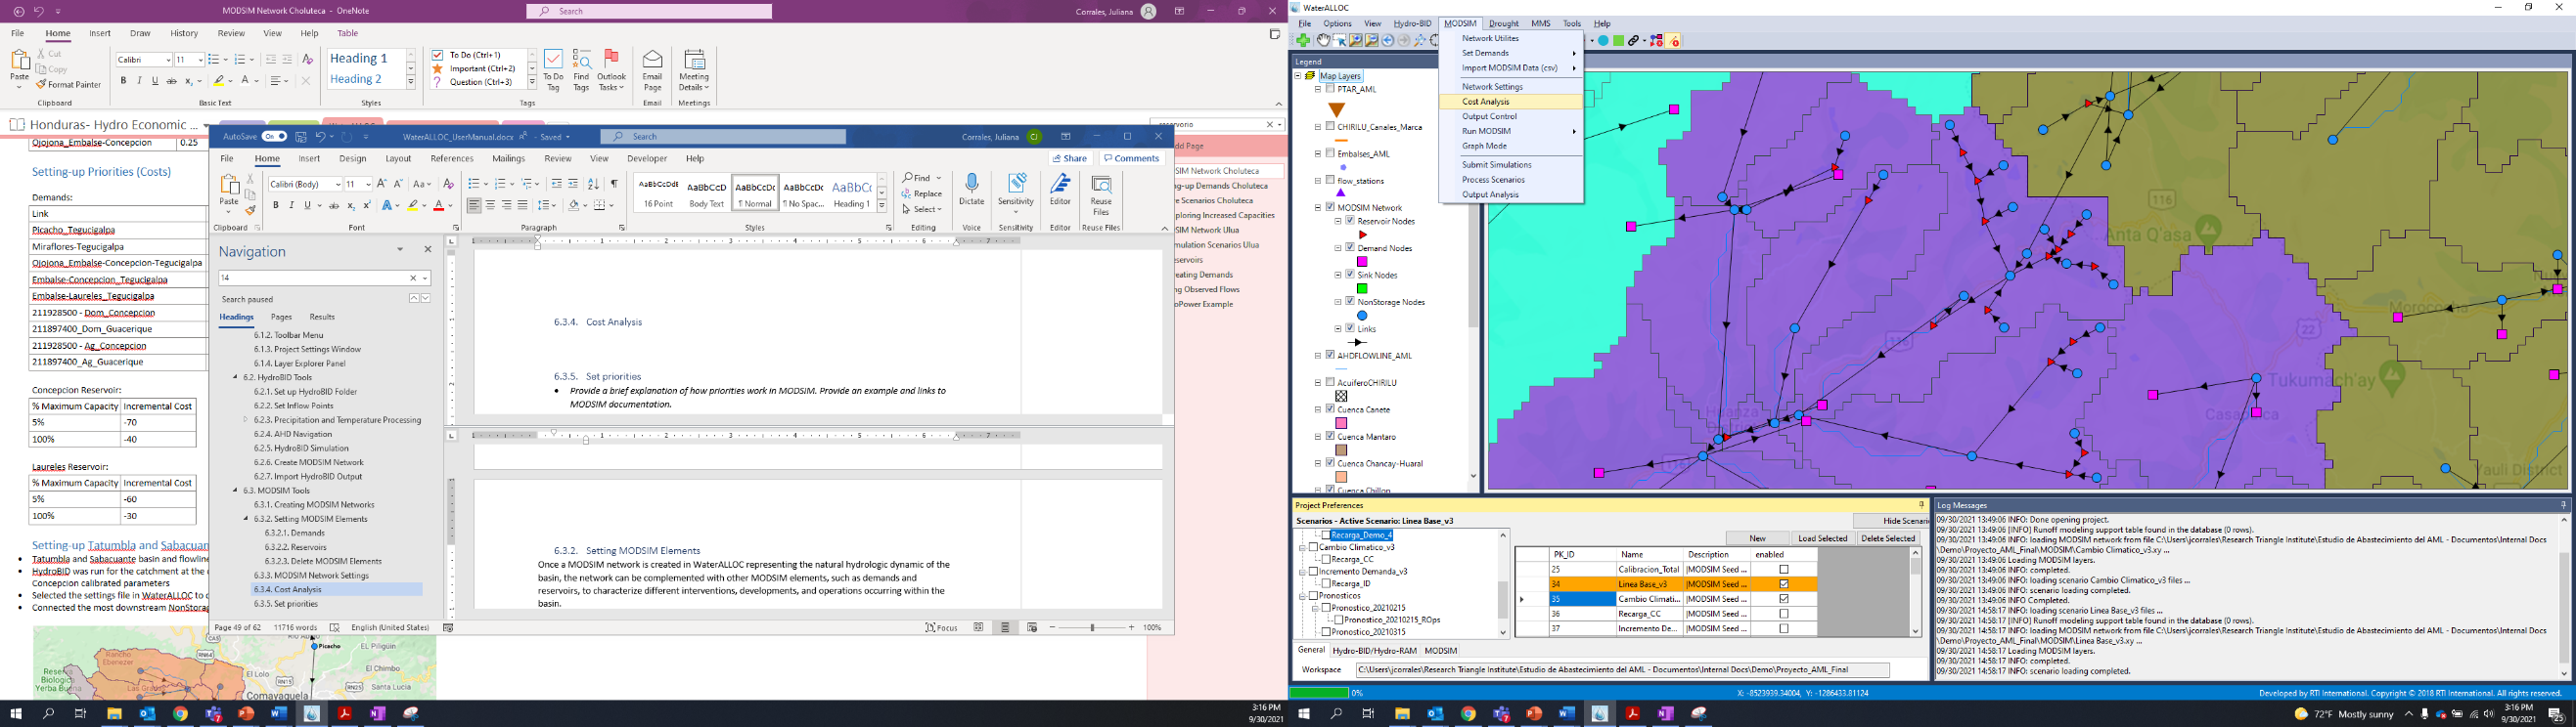2576x727 pixels.
Task: Click the Center align icon in Word
Action: pos(490,206)
